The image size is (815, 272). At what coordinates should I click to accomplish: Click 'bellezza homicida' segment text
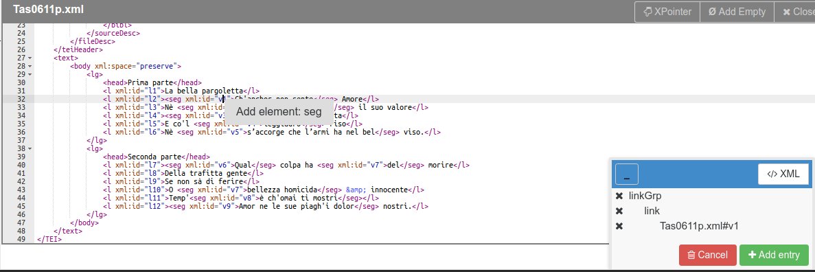[x=282, y=190]
